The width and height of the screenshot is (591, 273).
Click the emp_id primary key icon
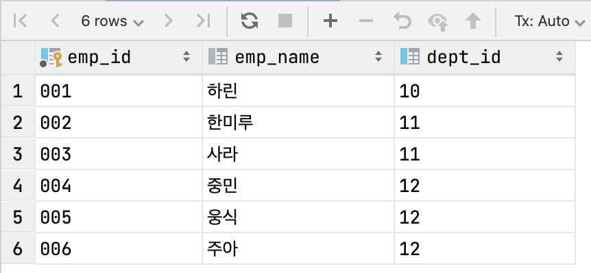click(51, 58)
